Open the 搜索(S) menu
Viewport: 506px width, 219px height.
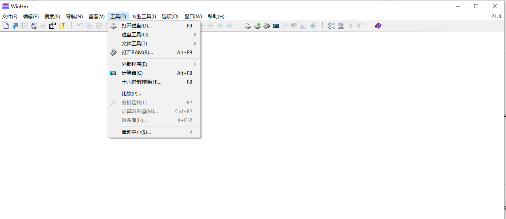tap(52, 17)
